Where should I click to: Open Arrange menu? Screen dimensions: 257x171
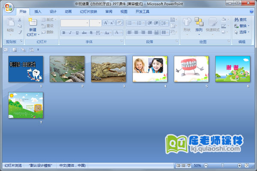click(199, 27)
